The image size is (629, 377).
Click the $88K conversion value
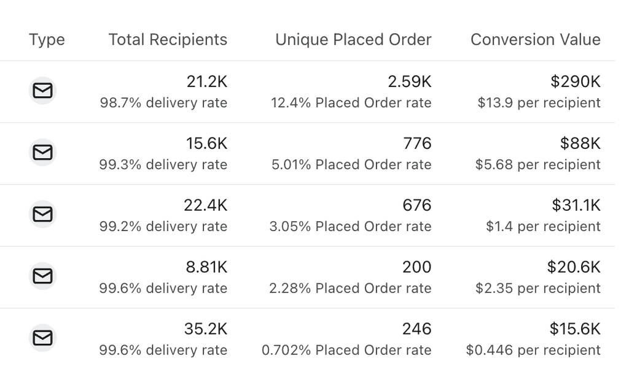[580, 143]
